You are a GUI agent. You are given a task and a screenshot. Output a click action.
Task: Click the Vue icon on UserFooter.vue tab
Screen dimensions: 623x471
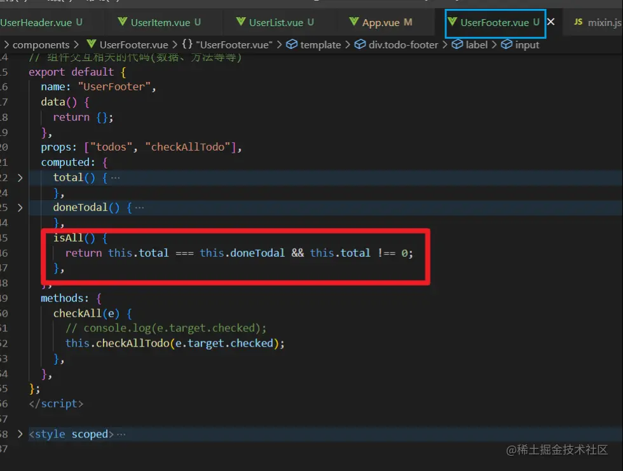(452, 22)
